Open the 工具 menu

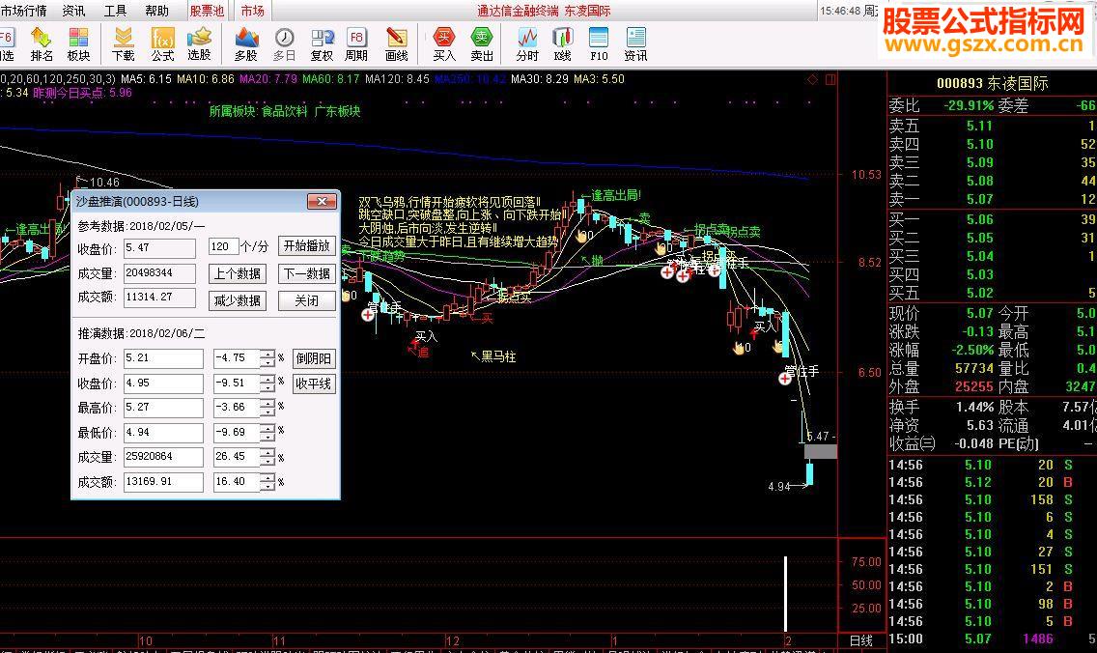[x=116, y=11]
